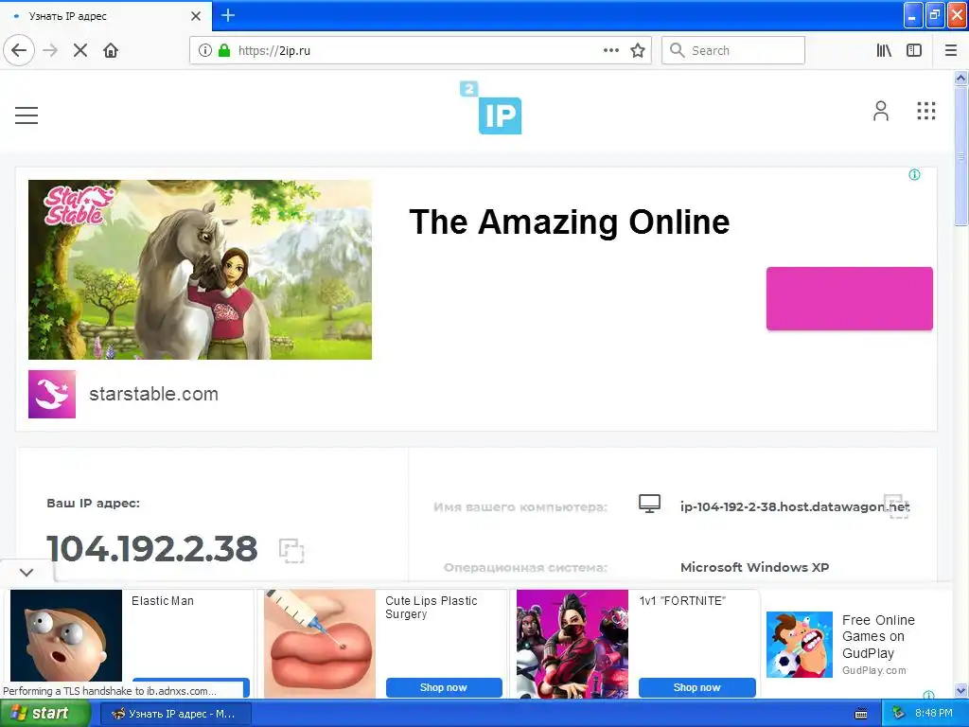Image resolution: width=969 pixels, height=727 pixels.
Task: Close the 'Узнать IP адрес' tab
Action: (196, 16)
